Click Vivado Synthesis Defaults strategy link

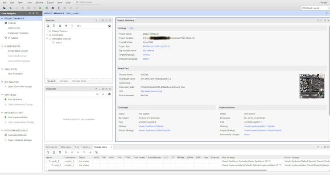tap(151, 126)
